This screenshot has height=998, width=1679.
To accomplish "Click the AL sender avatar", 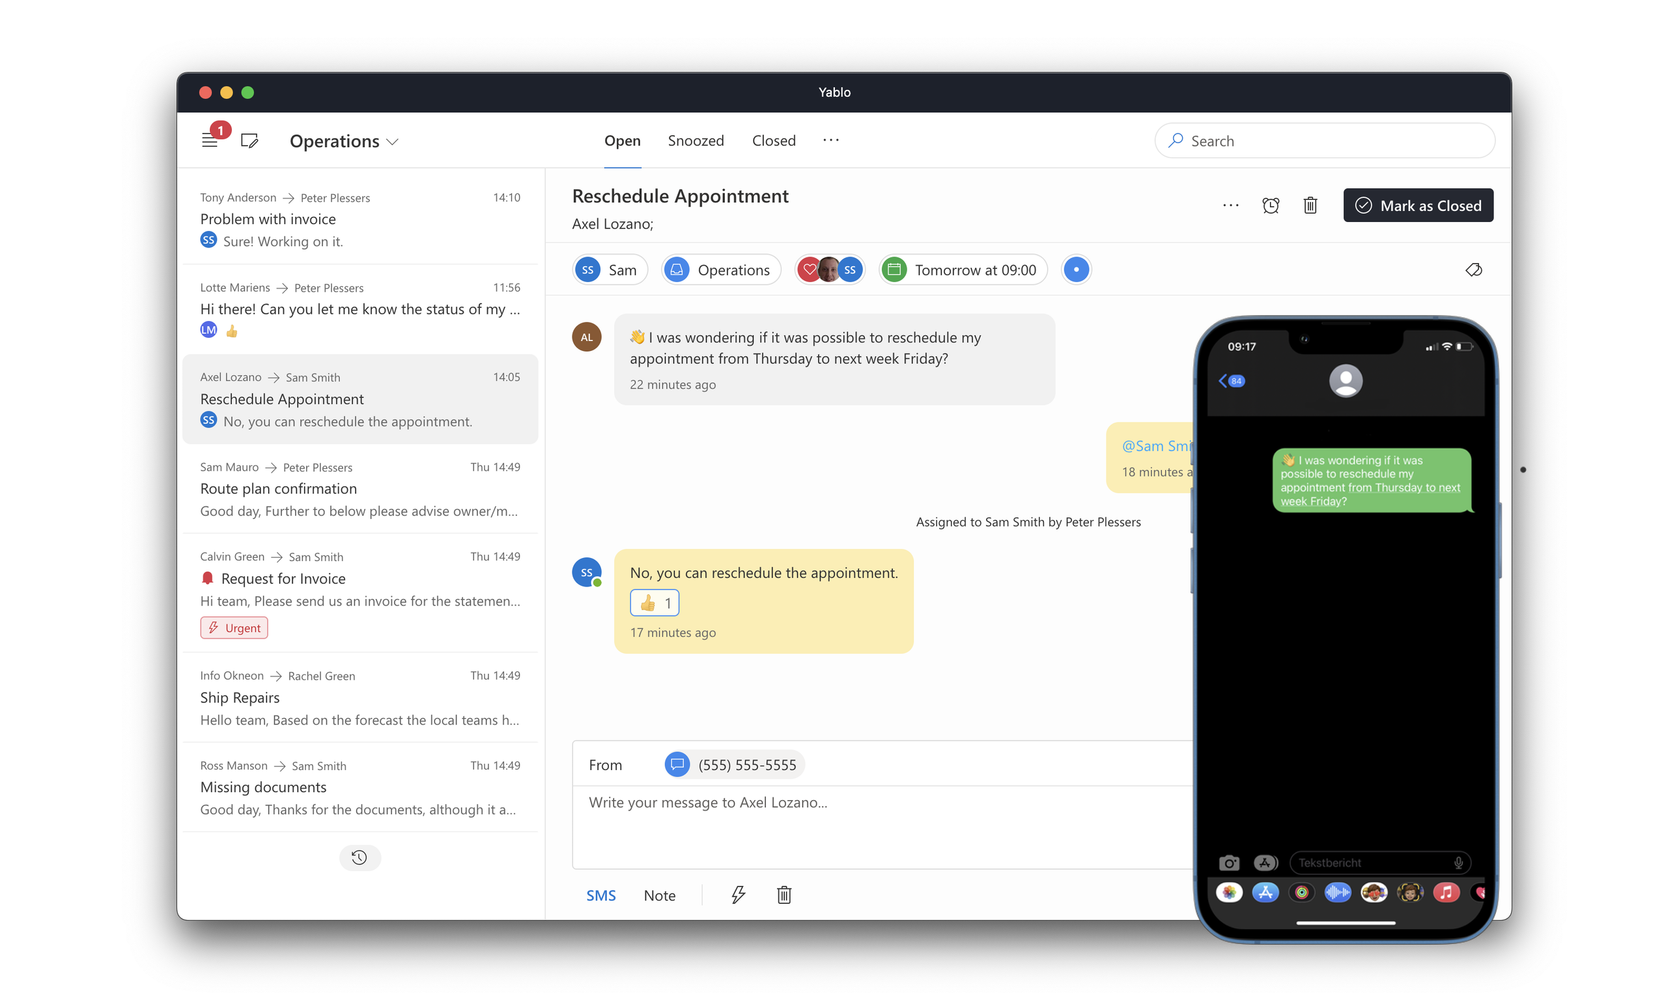I will [x=587, y=337].
